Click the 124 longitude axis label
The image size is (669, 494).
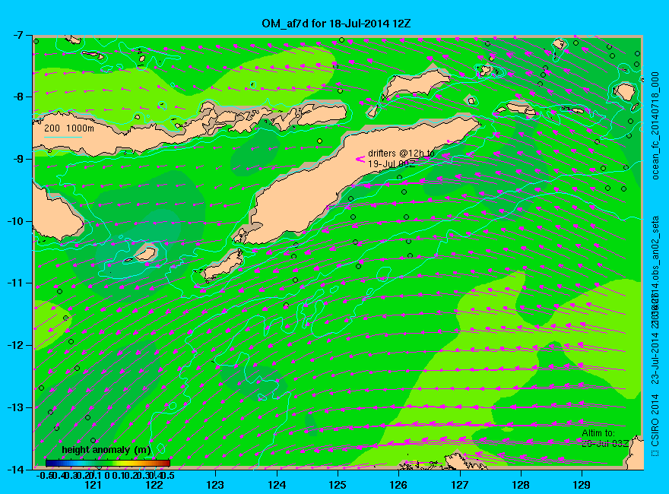tap(277, 485)
